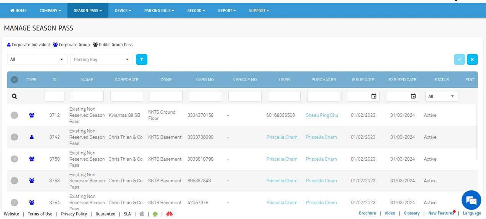Click the Apple app icon in footer
The image size is (486, 219).
click(142, 214)
